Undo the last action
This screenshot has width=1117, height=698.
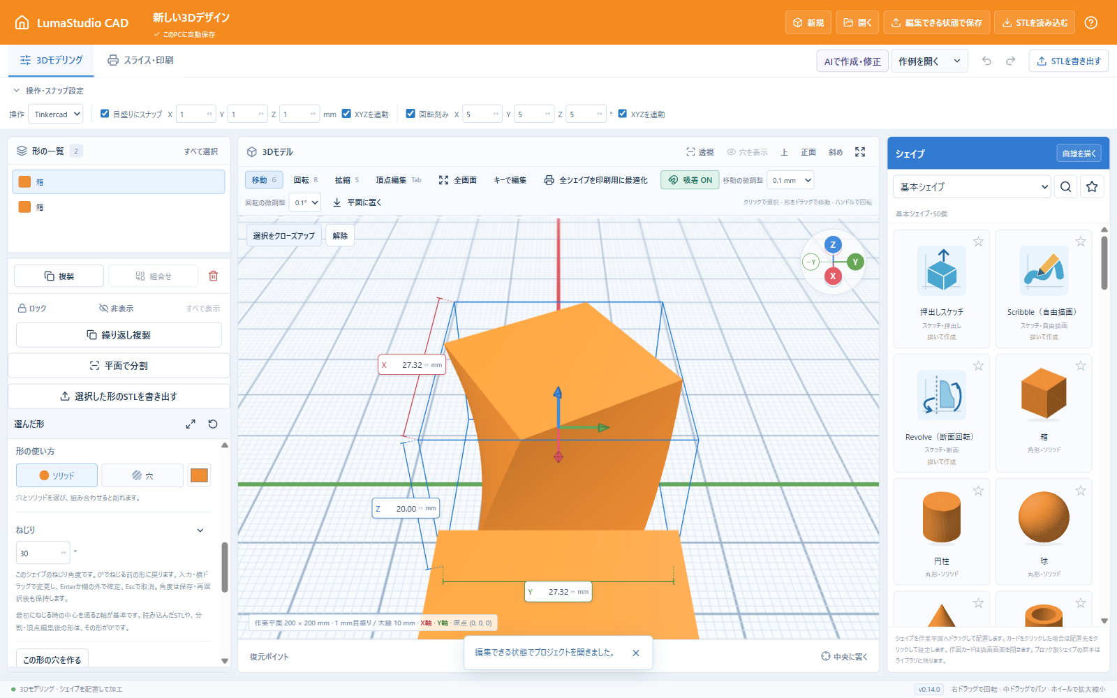click(986, 61)
